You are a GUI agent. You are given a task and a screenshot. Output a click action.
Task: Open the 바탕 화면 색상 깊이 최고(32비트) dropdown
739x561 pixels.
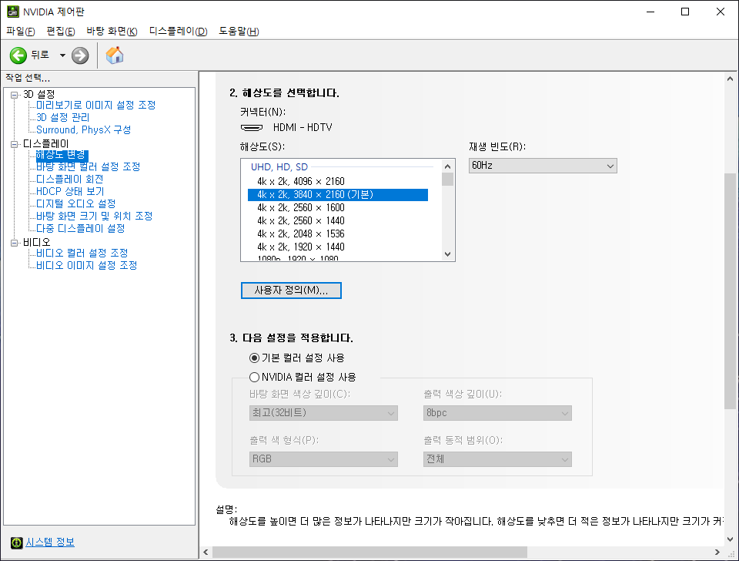[323, 413]
